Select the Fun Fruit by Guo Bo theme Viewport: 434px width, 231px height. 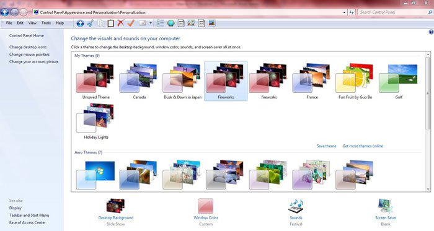click(355, 81)
